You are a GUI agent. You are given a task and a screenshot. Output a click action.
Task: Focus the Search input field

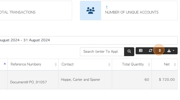click(102, 52)
